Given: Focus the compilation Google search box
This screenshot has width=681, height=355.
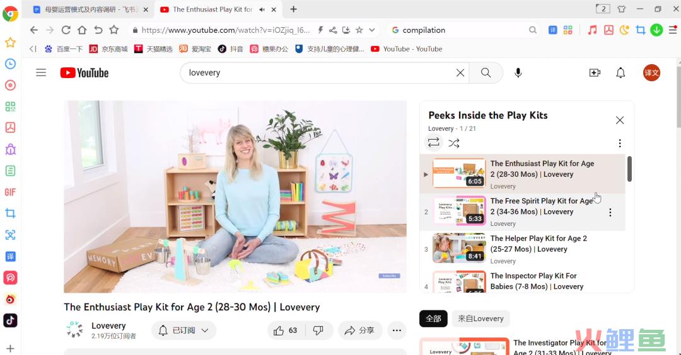Looking at the screenshot, I should coord(463,30).
